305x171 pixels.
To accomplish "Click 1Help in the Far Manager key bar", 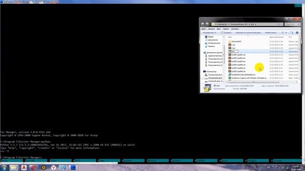I will coord(11,161).
